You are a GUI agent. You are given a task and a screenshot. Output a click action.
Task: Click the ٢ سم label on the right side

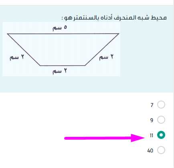[x=106, y=57]
